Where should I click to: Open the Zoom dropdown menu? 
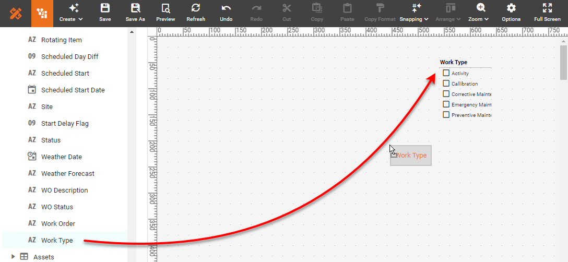tap(479, 13)
